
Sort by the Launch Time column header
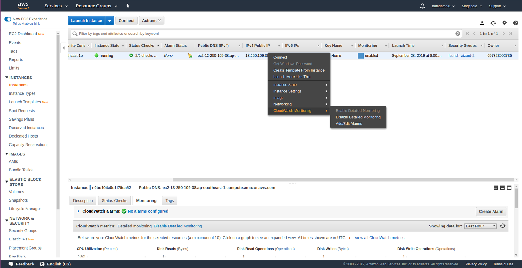pos(403,46)
